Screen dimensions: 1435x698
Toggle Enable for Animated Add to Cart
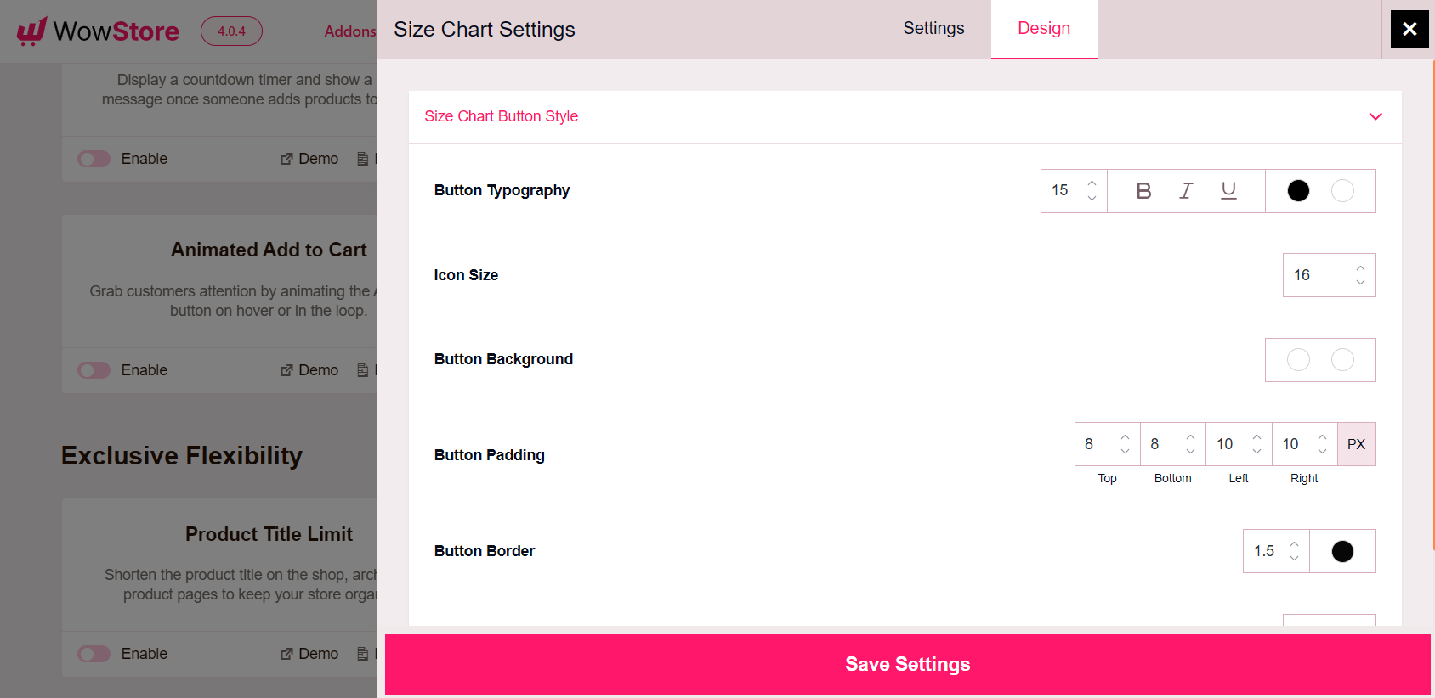94,370
